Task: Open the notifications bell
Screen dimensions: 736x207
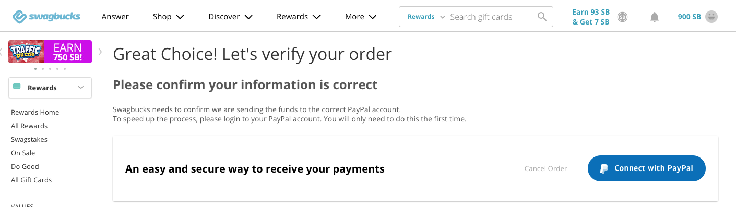Action: pos(655,17)
